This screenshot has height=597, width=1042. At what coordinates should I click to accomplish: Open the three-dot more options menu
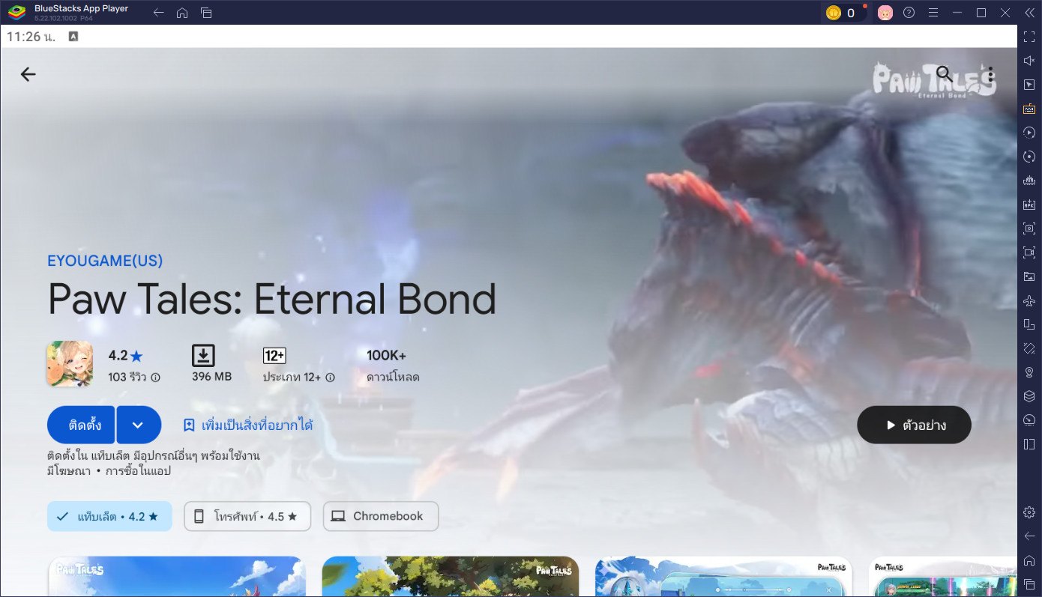pyautogui.click(x=990, y=74)
